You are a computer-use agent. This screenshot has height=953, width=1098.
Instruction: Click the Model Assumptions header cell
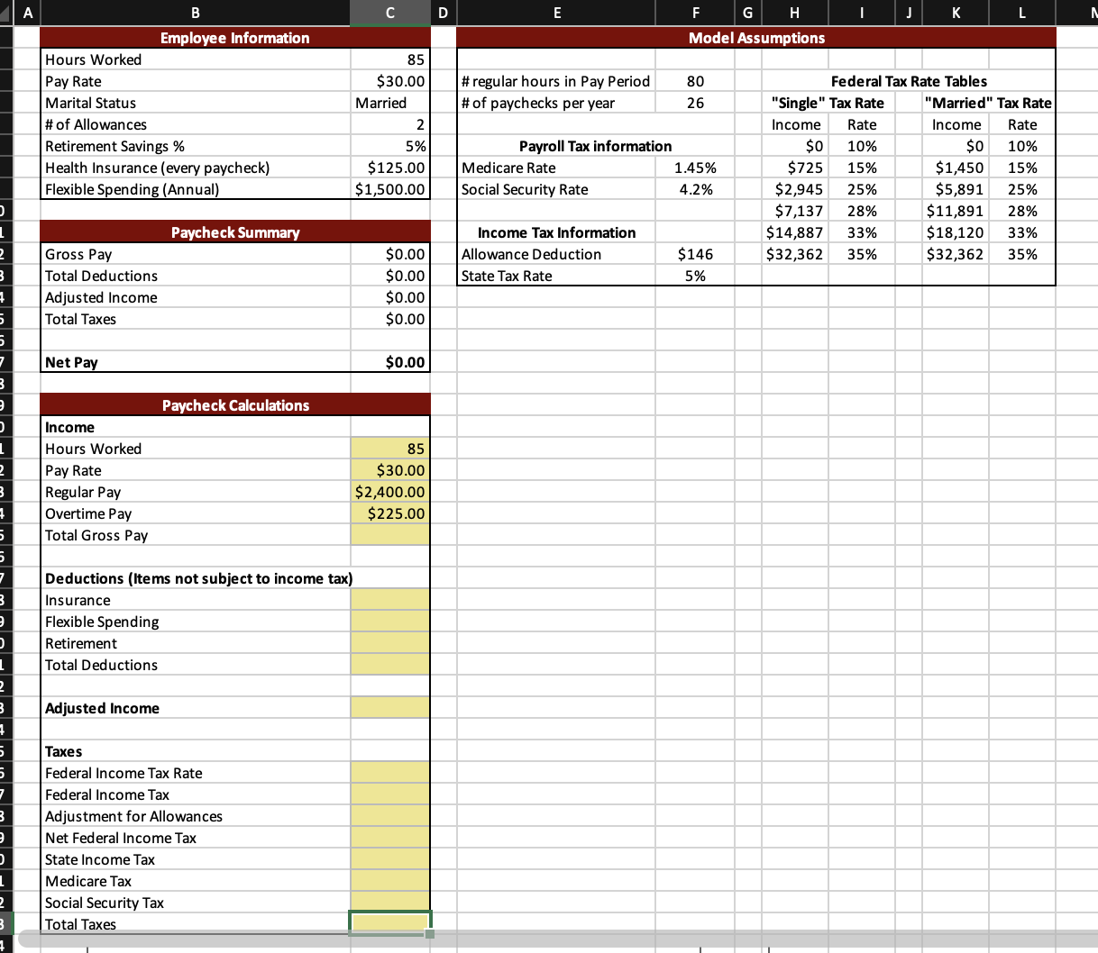point(755,38)
